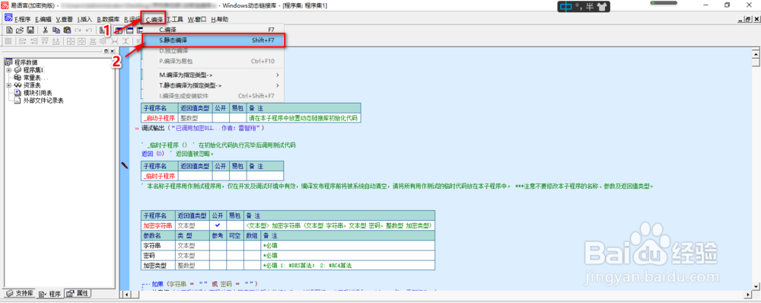The width and height of the screenshot is (761, 303).
Task: Toggle the 可空 cell for 密码 parameter
Action: (235, 255)
